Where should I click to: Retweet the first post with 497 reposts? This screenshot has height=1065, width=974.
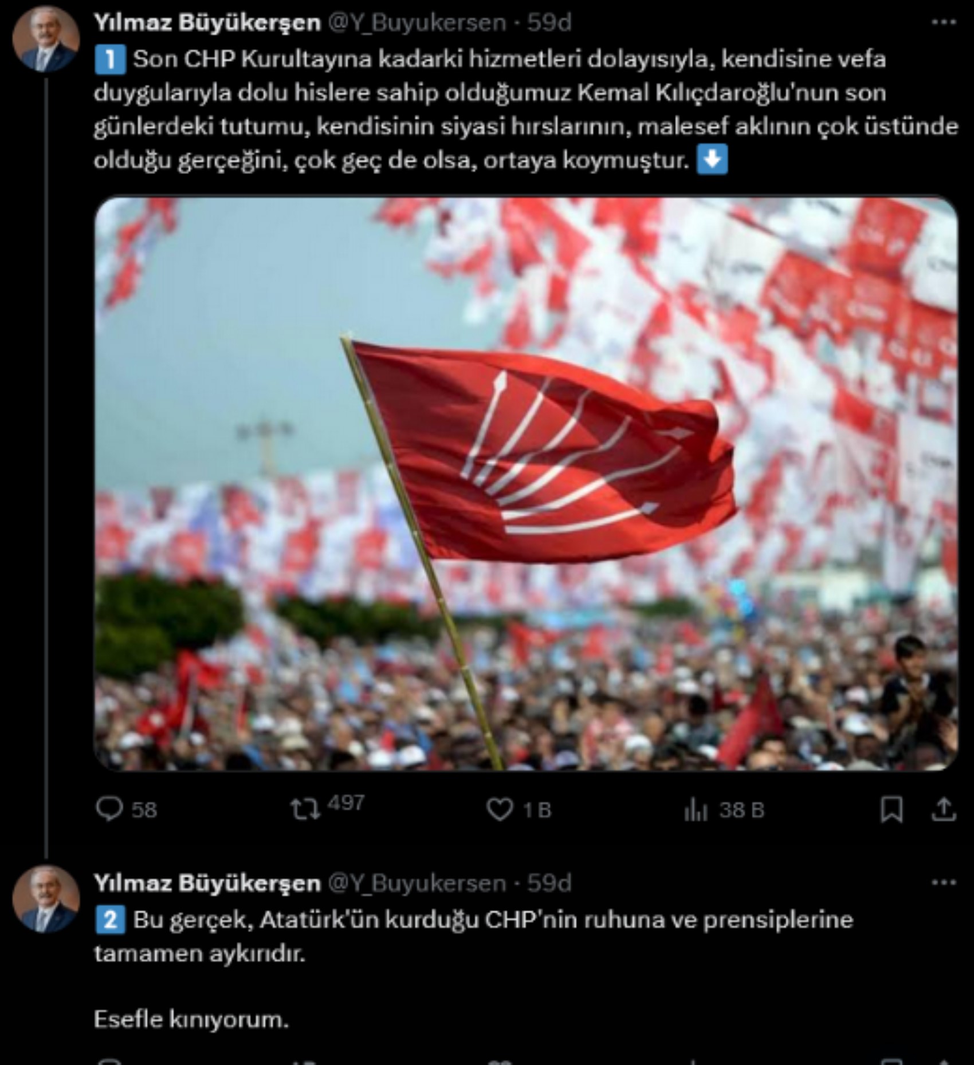click(x=327, y=807)
